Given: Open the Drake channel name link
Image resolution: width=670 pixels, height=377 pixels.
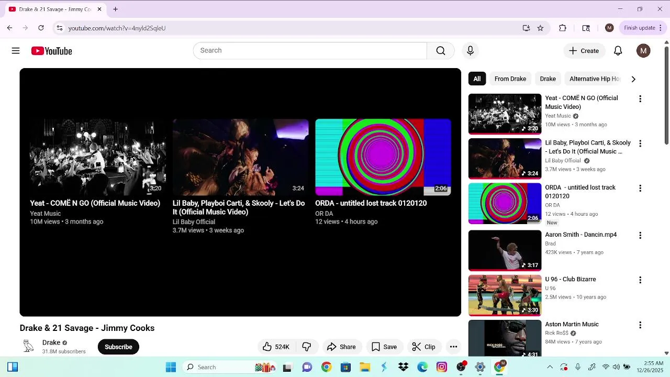Looking at the screenshot, I should [51, 342].
